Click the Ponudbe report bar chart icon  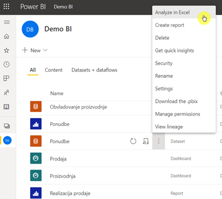coord(36,124)
